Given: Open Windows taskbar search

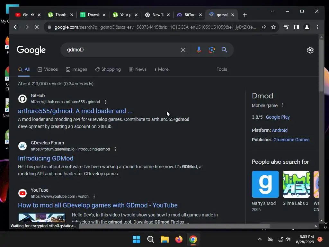Looking at the screenshot, I should [150, 239].
